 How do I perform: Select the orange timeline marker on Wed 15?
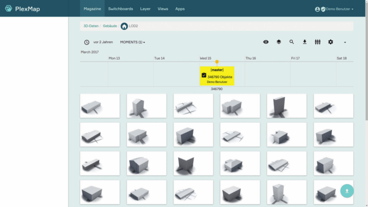(x=217, y=62)
